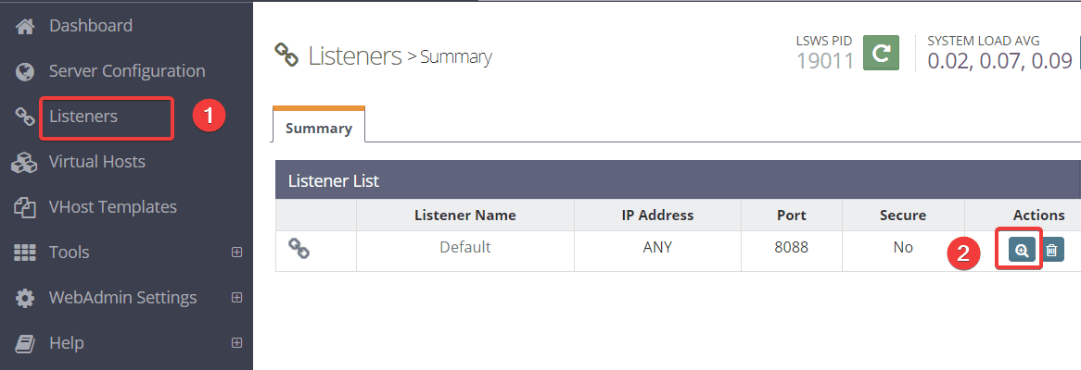
Task: Click the Tools grid icon
Action: click(25, 253)
